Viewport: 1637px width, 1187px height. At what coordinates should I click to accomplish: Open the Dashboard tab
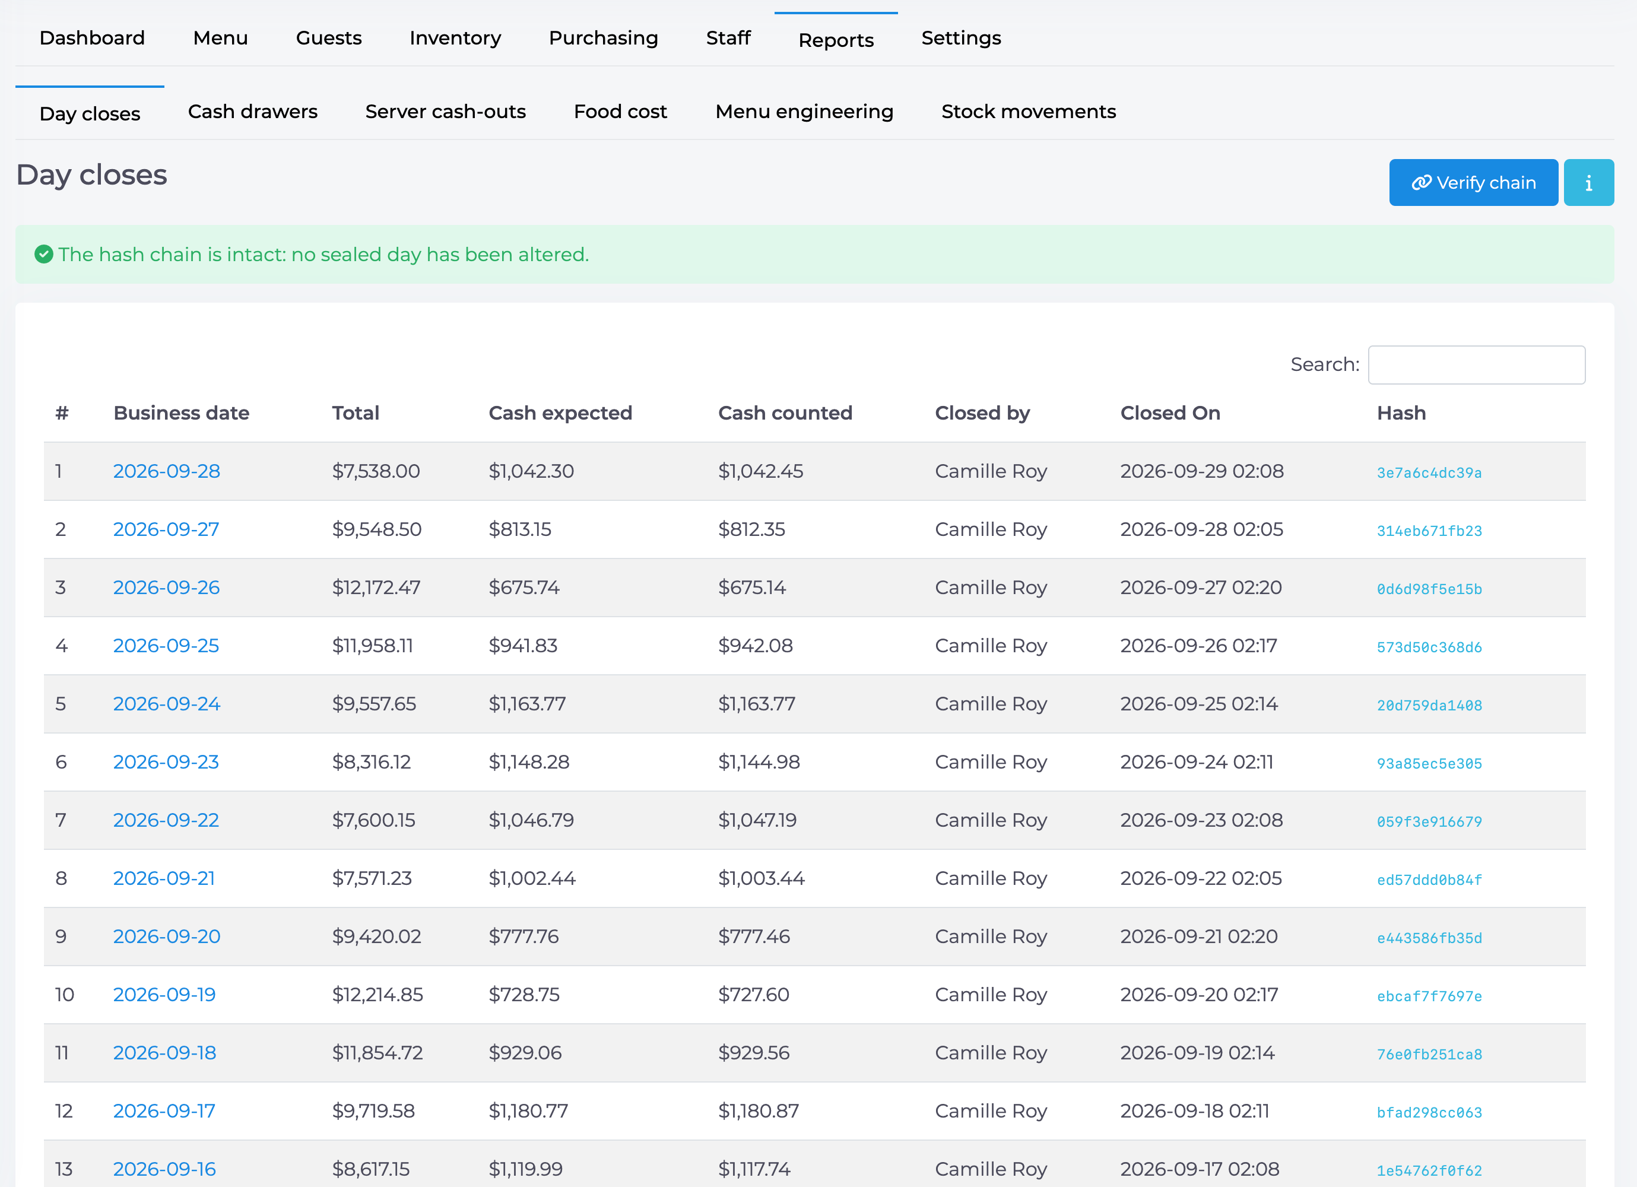91,38
